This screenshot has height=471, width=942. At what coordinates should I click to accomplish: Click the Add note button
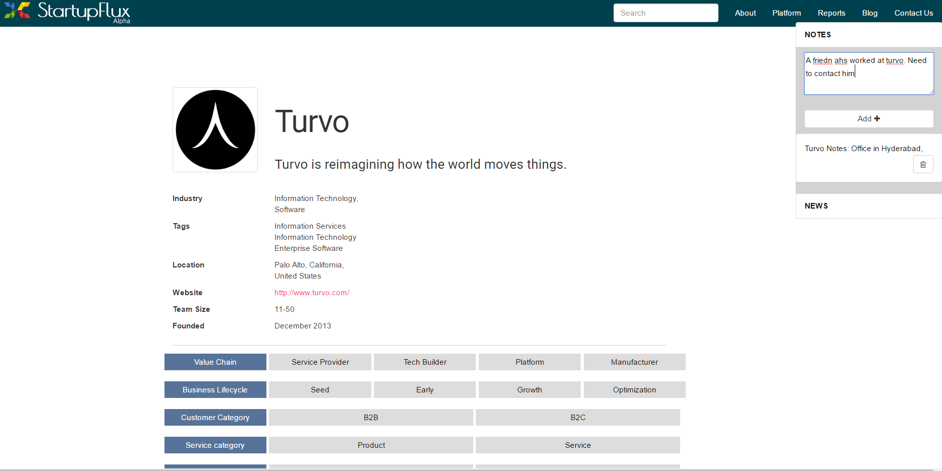click(x=868, y=119)
